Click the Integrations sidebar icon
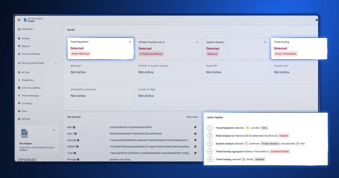This screenshot has width=339, height=178. 19,80
